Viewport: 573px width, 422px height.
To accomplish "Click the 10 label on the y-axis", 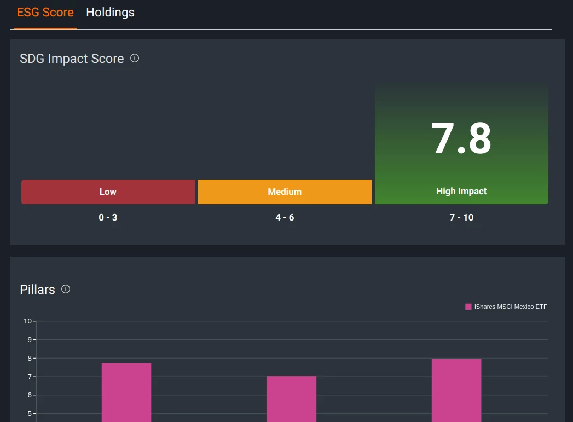I will [27, 321].
